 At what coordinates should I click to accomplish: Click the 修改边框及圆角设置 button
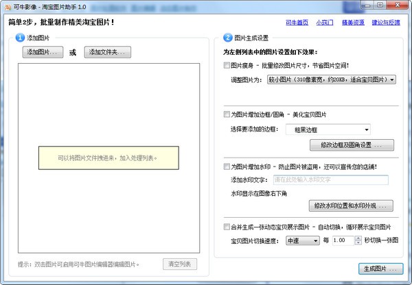click(352, 145)
